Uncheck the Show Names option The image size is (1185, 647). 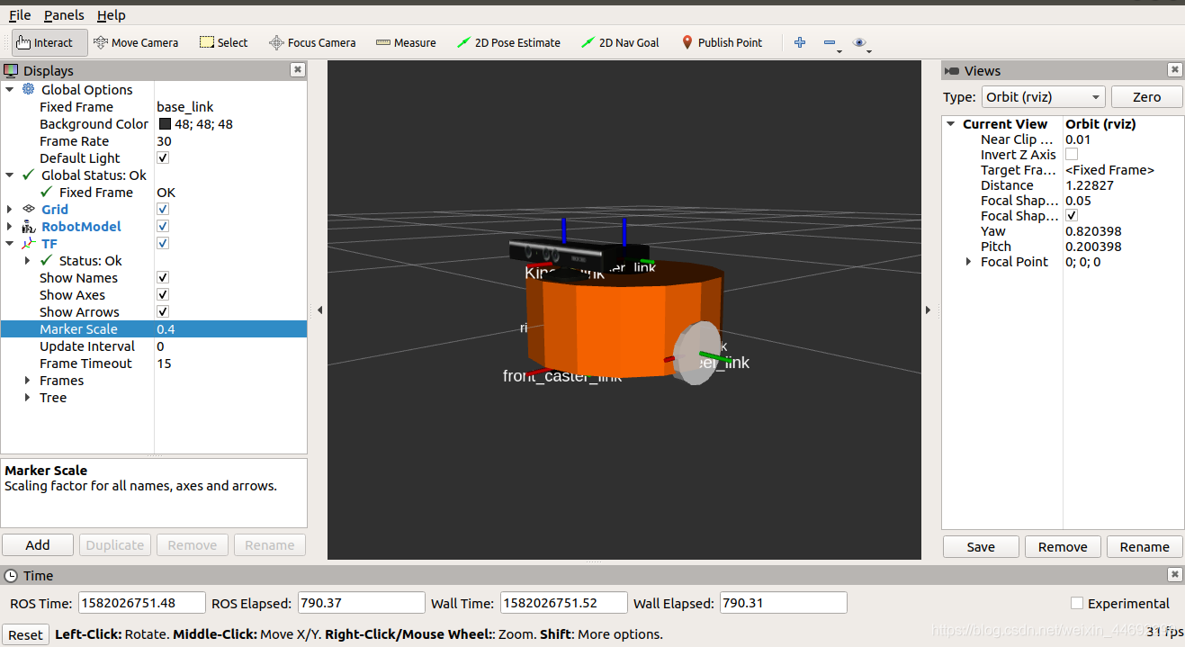pos(163,277)
